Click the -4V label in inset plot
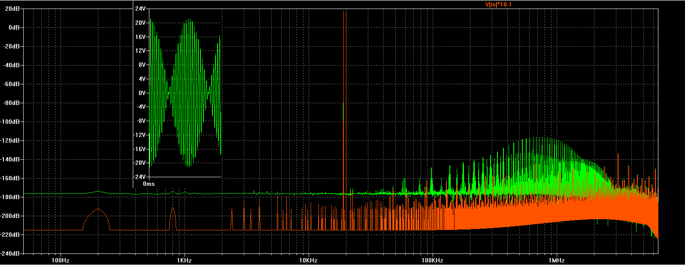Viewport: 685px width, 265px height. [141, 107]
